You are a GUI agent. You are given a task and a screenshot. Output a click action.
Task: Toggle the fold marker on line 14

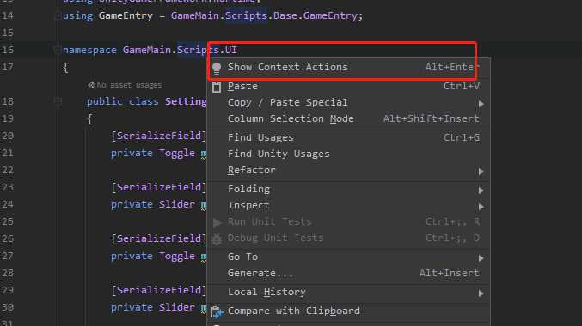pos(58,16)
